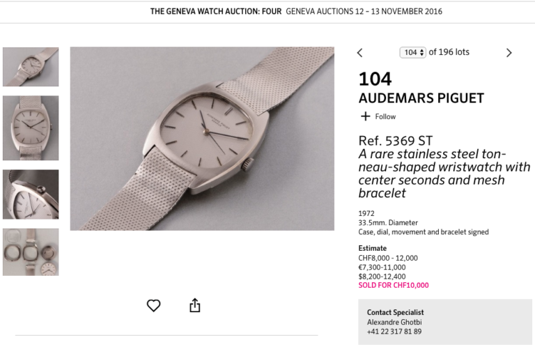Select third crown close-up thumbnail
This screenshot has width=535, height=347.
pos(31,194)
